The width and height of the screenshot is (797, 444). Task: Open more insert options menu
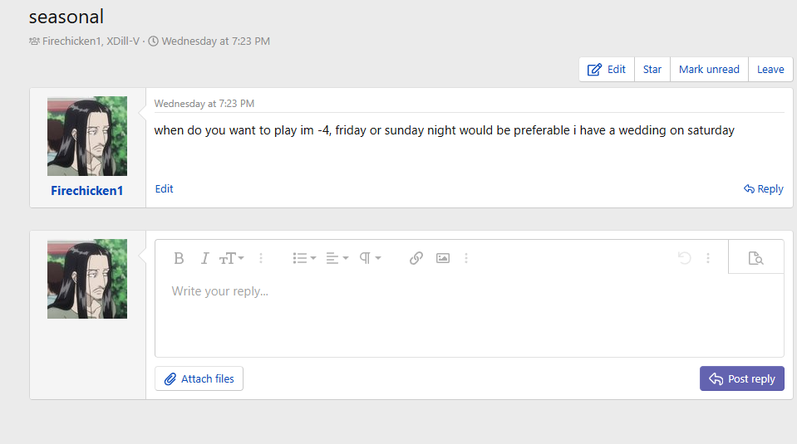pyautogui.click(x=466, y=258)
